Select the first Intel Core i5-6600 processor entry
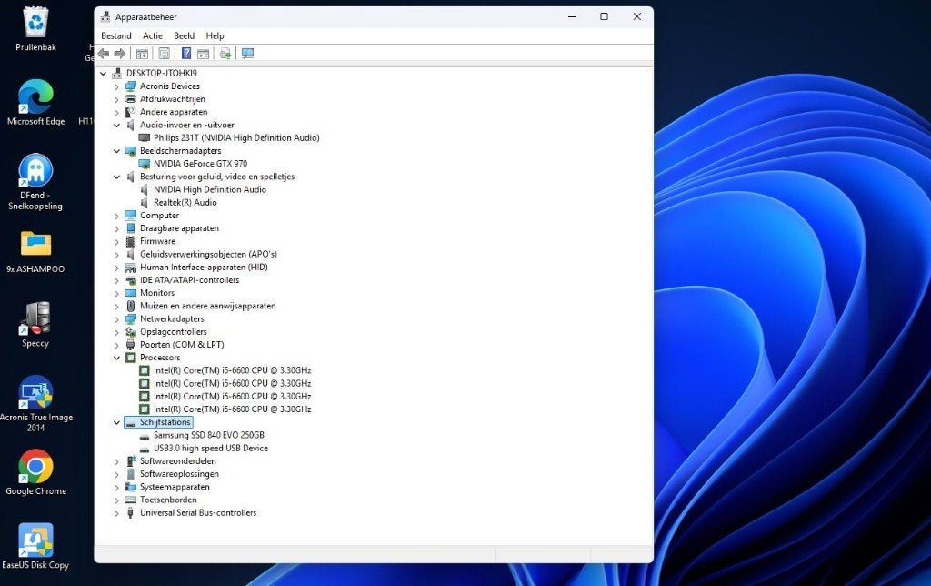931x586 pixels. pyautogui.click(x=232, y=370)
